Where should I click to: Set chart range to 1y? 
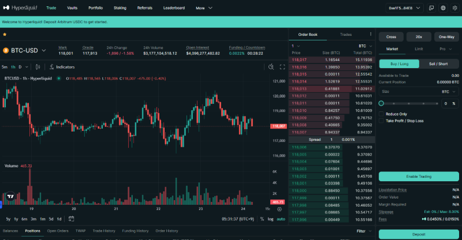[x=16, y=219]
